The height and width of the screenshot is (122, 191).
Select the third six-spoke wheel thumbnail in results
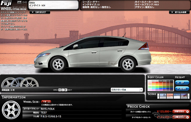point(30,82)
